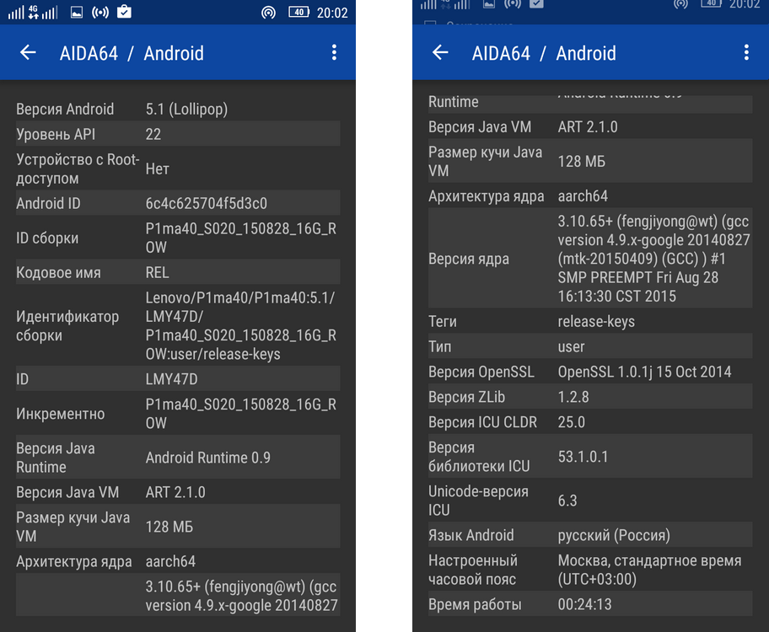Image resolution: width=769 pixels, height=632 pixels.
Task: Tap circular hotspot icon beside battery, left screen
Action: click(x=268, y=13)
